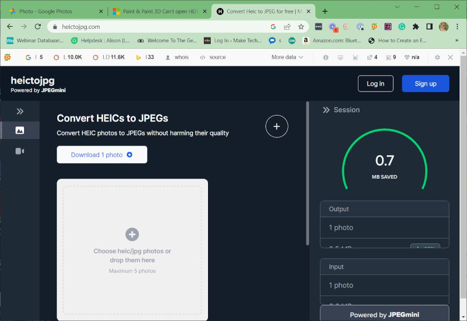Open the SEO toolbar settings gear

tap(437, 57)
